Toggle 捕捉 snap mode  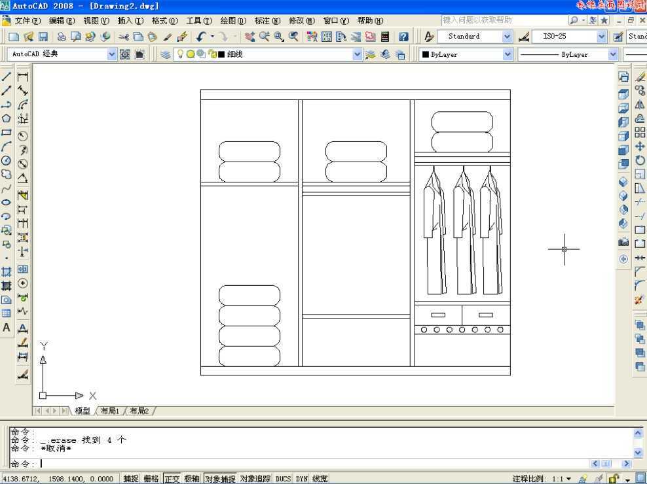(131, 479)
